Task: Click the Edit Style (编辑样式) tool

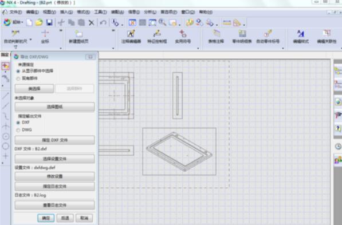Action: 301,37
